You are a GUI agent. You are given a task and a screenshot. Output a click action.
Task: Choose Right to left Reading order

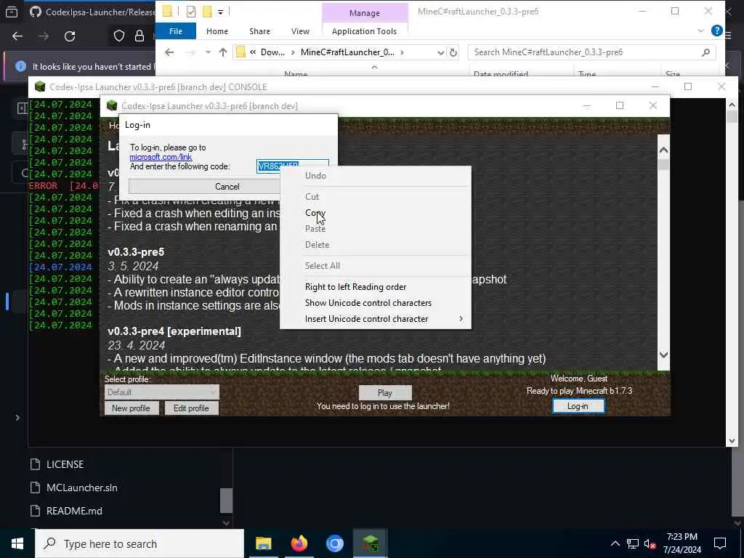click(355, 286)
